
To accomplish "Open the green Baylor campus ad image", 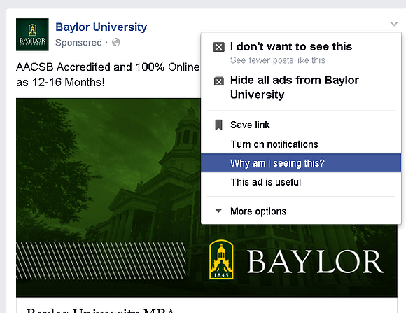I will click(x=108, y=197).
